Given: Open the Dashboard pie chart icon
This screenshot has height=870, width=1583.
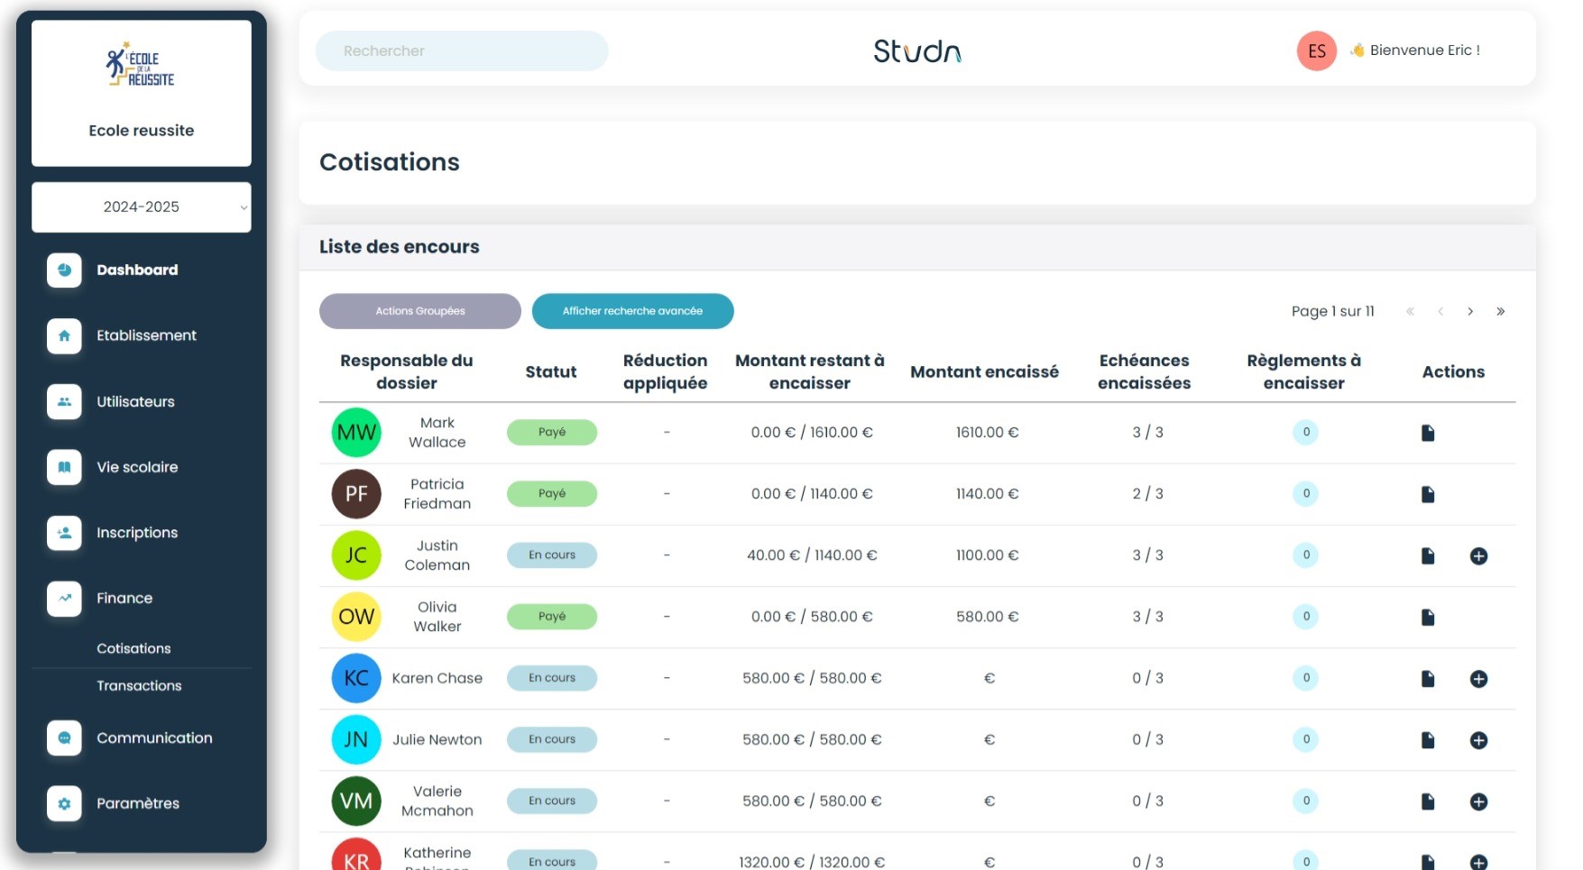Looking at the screenshot, I should click(x=64, y=270).
